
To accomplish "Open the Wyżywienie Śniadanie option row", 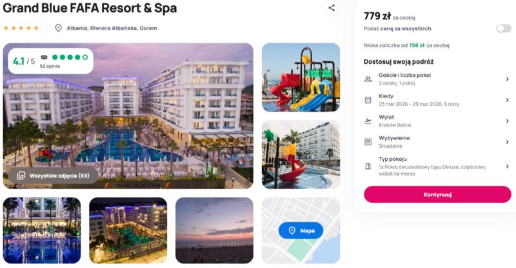I will point(437,142).
